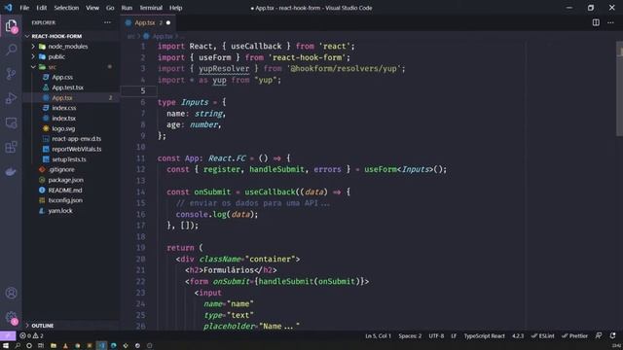Open Explorer Views and More Actions ellipsis
This screenshot has width=623, height=350.
[x=108, y=22]
